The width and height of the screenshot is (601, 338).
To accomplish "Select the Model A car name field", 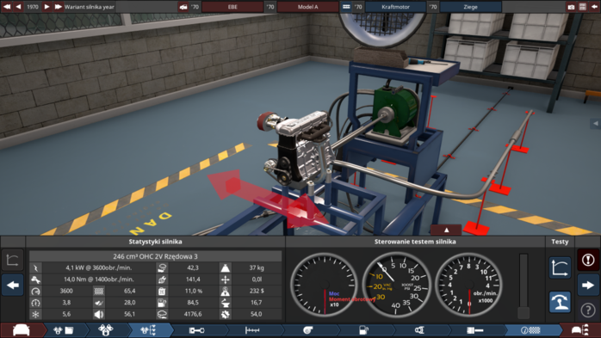I will (x=307, y=7).
